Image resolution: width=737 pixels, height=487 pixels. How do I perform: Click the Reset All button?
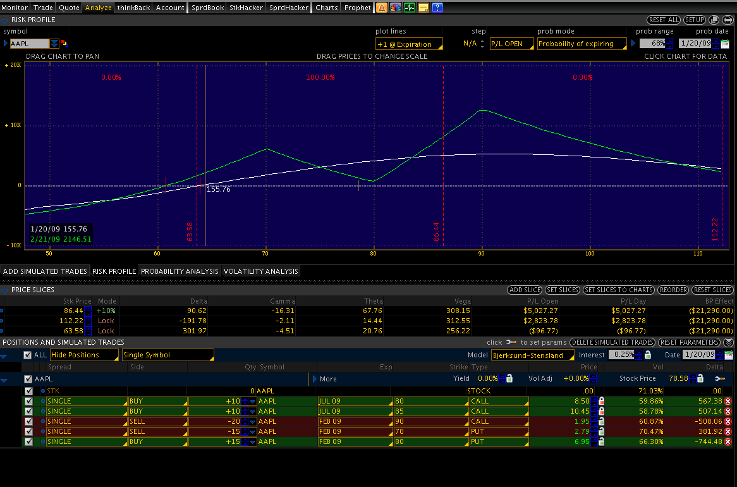[x=664, y=20]
